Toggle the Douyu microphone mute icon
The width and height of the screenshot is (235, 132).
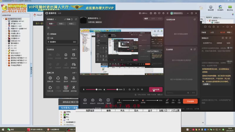[119, 100]
